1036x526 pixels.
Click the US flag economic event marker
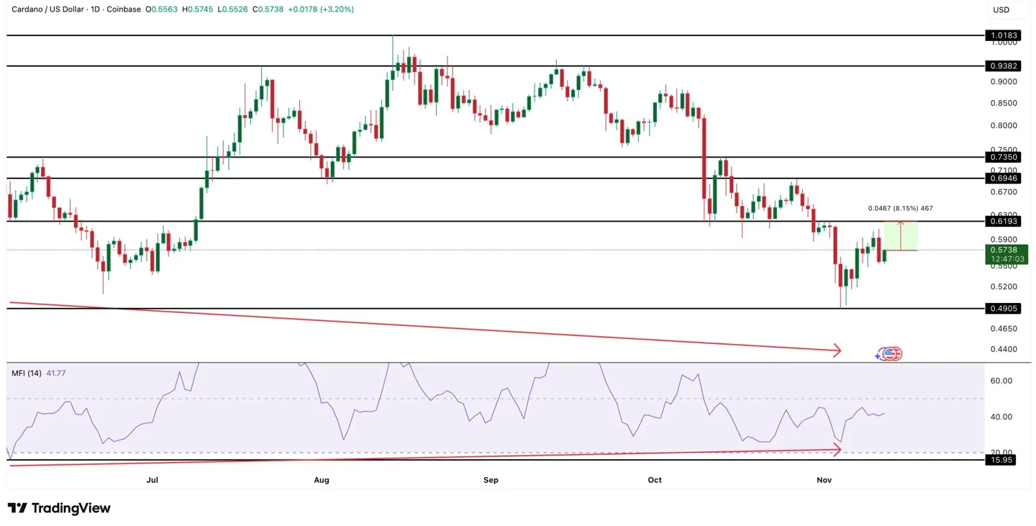891,353
